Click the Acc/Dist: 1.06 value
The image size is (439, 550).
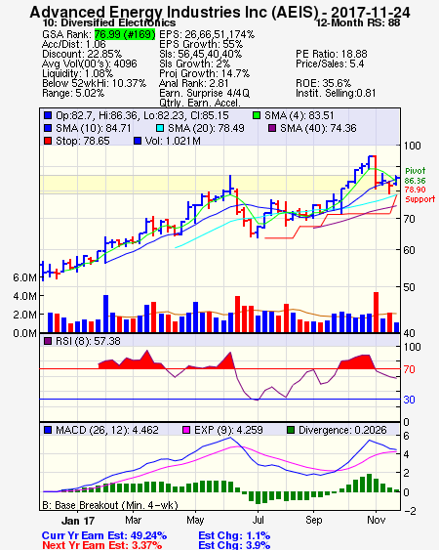click(74, 44)
